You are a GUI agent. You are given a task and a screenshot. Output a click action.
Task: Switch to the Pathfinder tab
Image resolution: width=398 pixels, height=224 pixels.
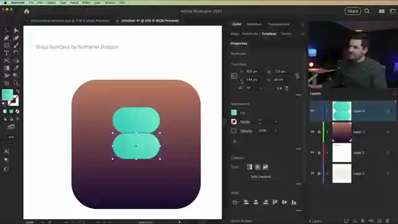tap(250, 34)
